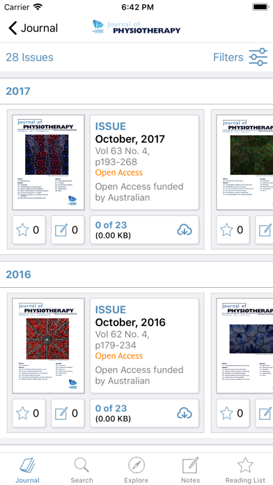Open October 2017 issue cover thumbnail

[48, 162]
